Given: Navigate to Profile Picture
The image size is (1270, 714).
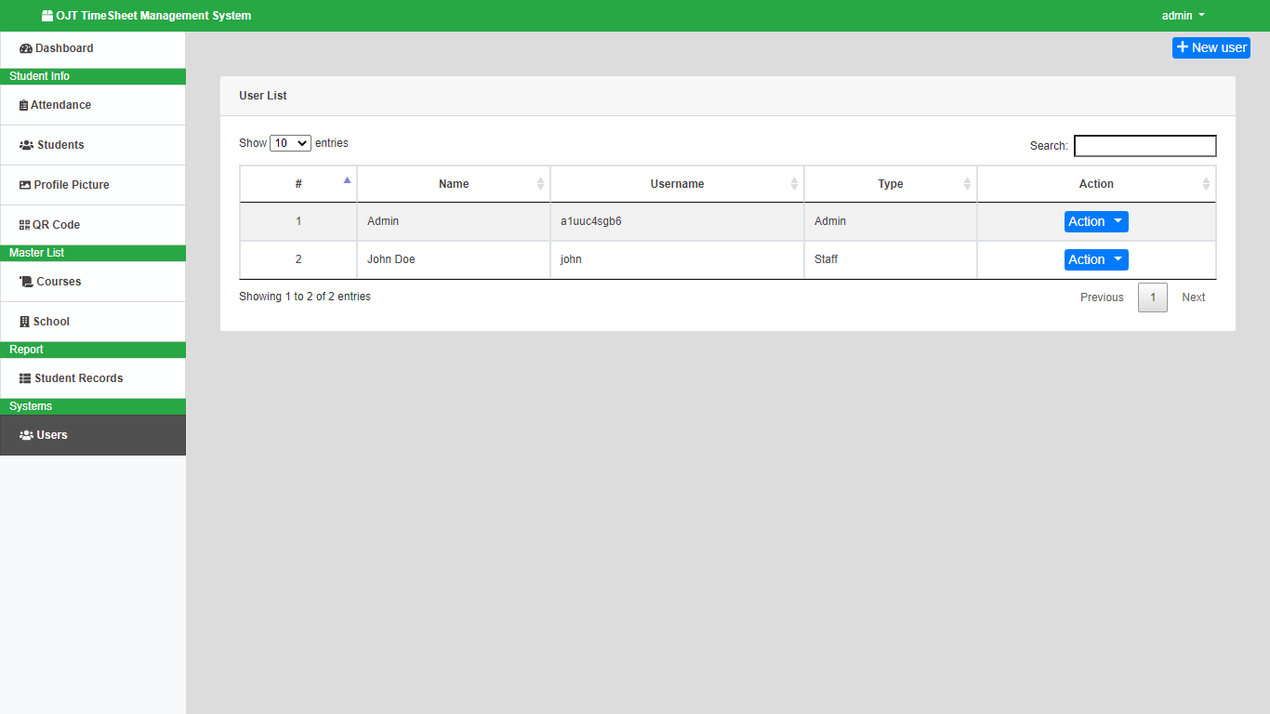Looking at the screenshot, I should [x=93, y=185].
